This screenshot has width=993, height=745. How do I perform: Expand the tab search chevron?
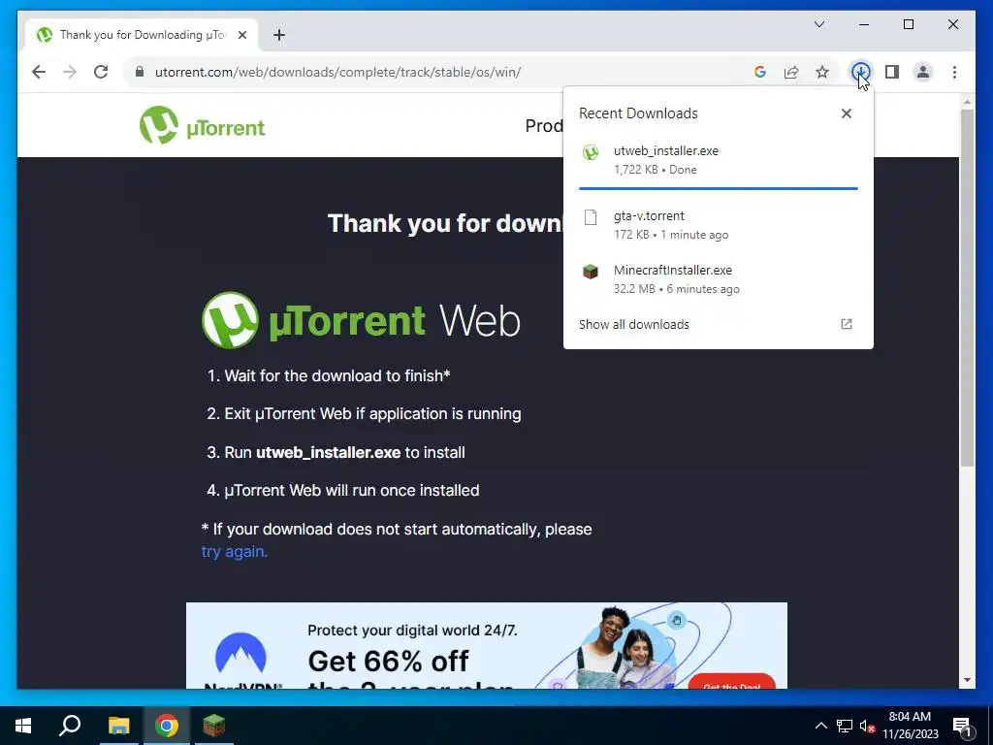coord(818,24)
